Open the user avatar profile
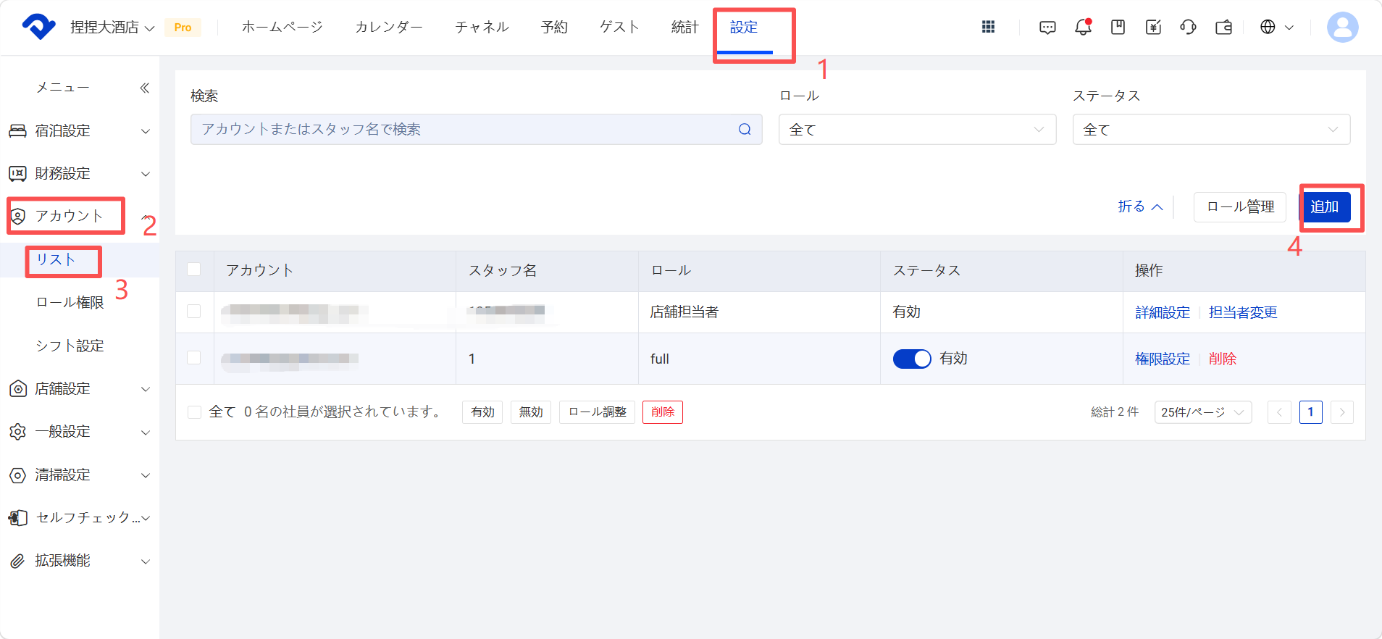This screenshot has width=1382, height=639. click(1342, 28)
